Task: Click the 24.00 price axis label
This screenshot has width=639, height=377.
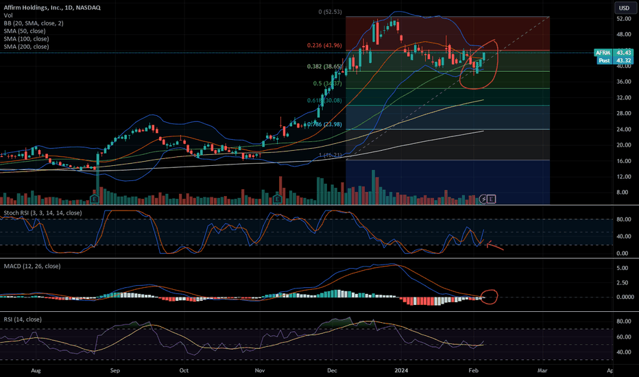Action: coord(624,129)
